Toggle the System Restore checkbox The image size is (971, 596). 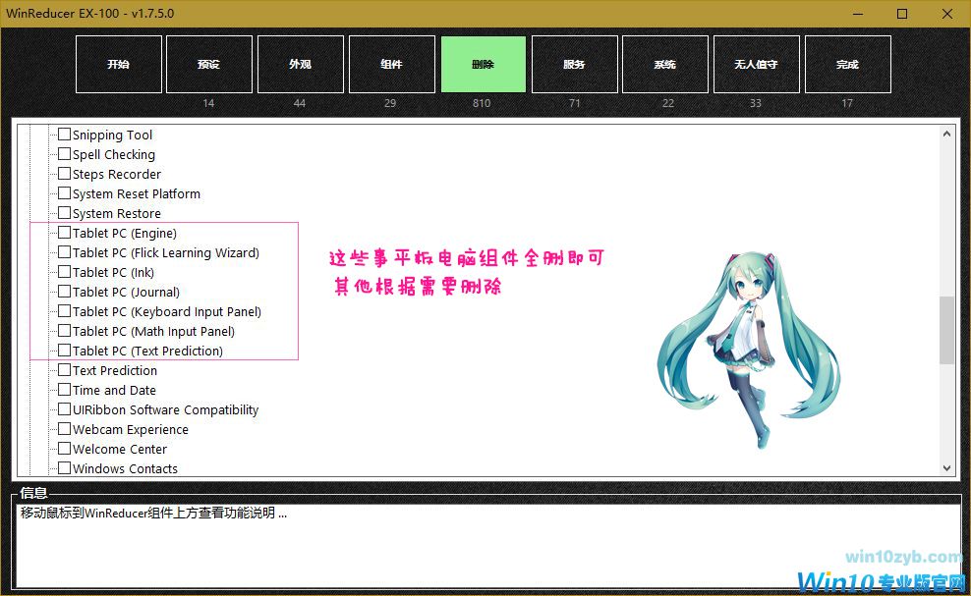[x=65, y=213]
